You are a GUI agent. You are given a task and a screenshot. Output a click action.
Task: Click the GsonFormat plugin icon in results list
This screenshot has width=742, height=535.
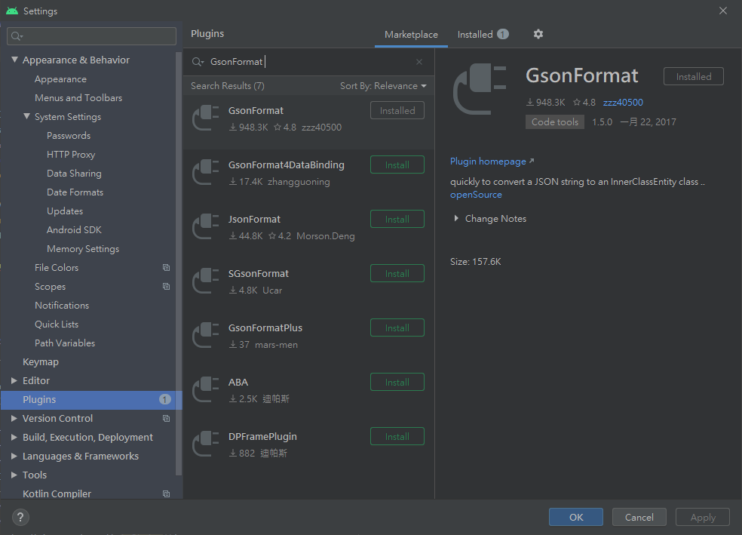pos(205,118)
